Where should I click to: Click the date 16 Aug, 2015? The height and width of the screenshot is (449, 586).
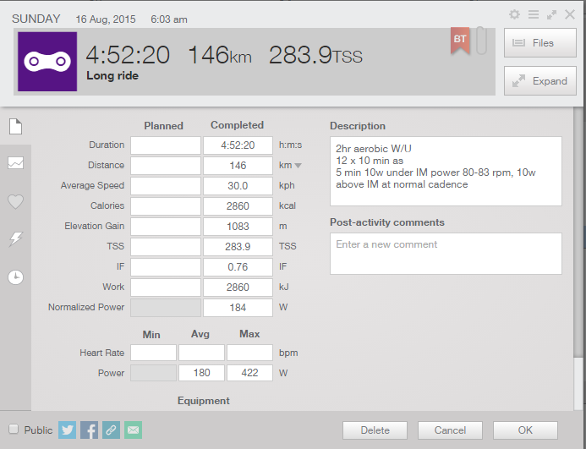click(106, 19)
